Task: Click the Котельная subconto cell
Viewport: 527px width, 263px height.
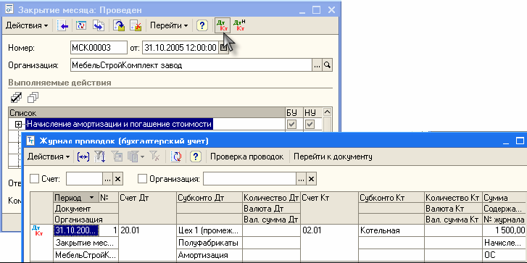Action: (x=391, y=230)
